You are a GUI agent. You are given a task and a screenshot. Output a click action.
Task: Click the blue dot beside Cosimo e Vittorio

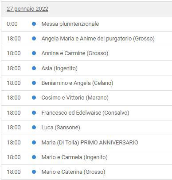34,98
